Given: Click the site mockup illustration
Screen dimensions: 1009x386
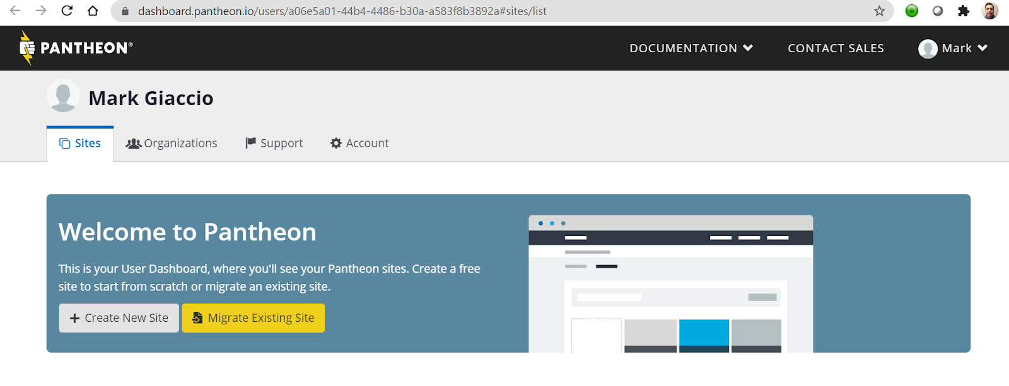Looking at the screenshot, I should (671, 284).
